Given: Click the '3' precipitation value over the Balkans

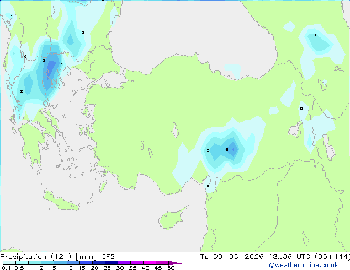Looking at the screenshot, I should pos(44,61).
